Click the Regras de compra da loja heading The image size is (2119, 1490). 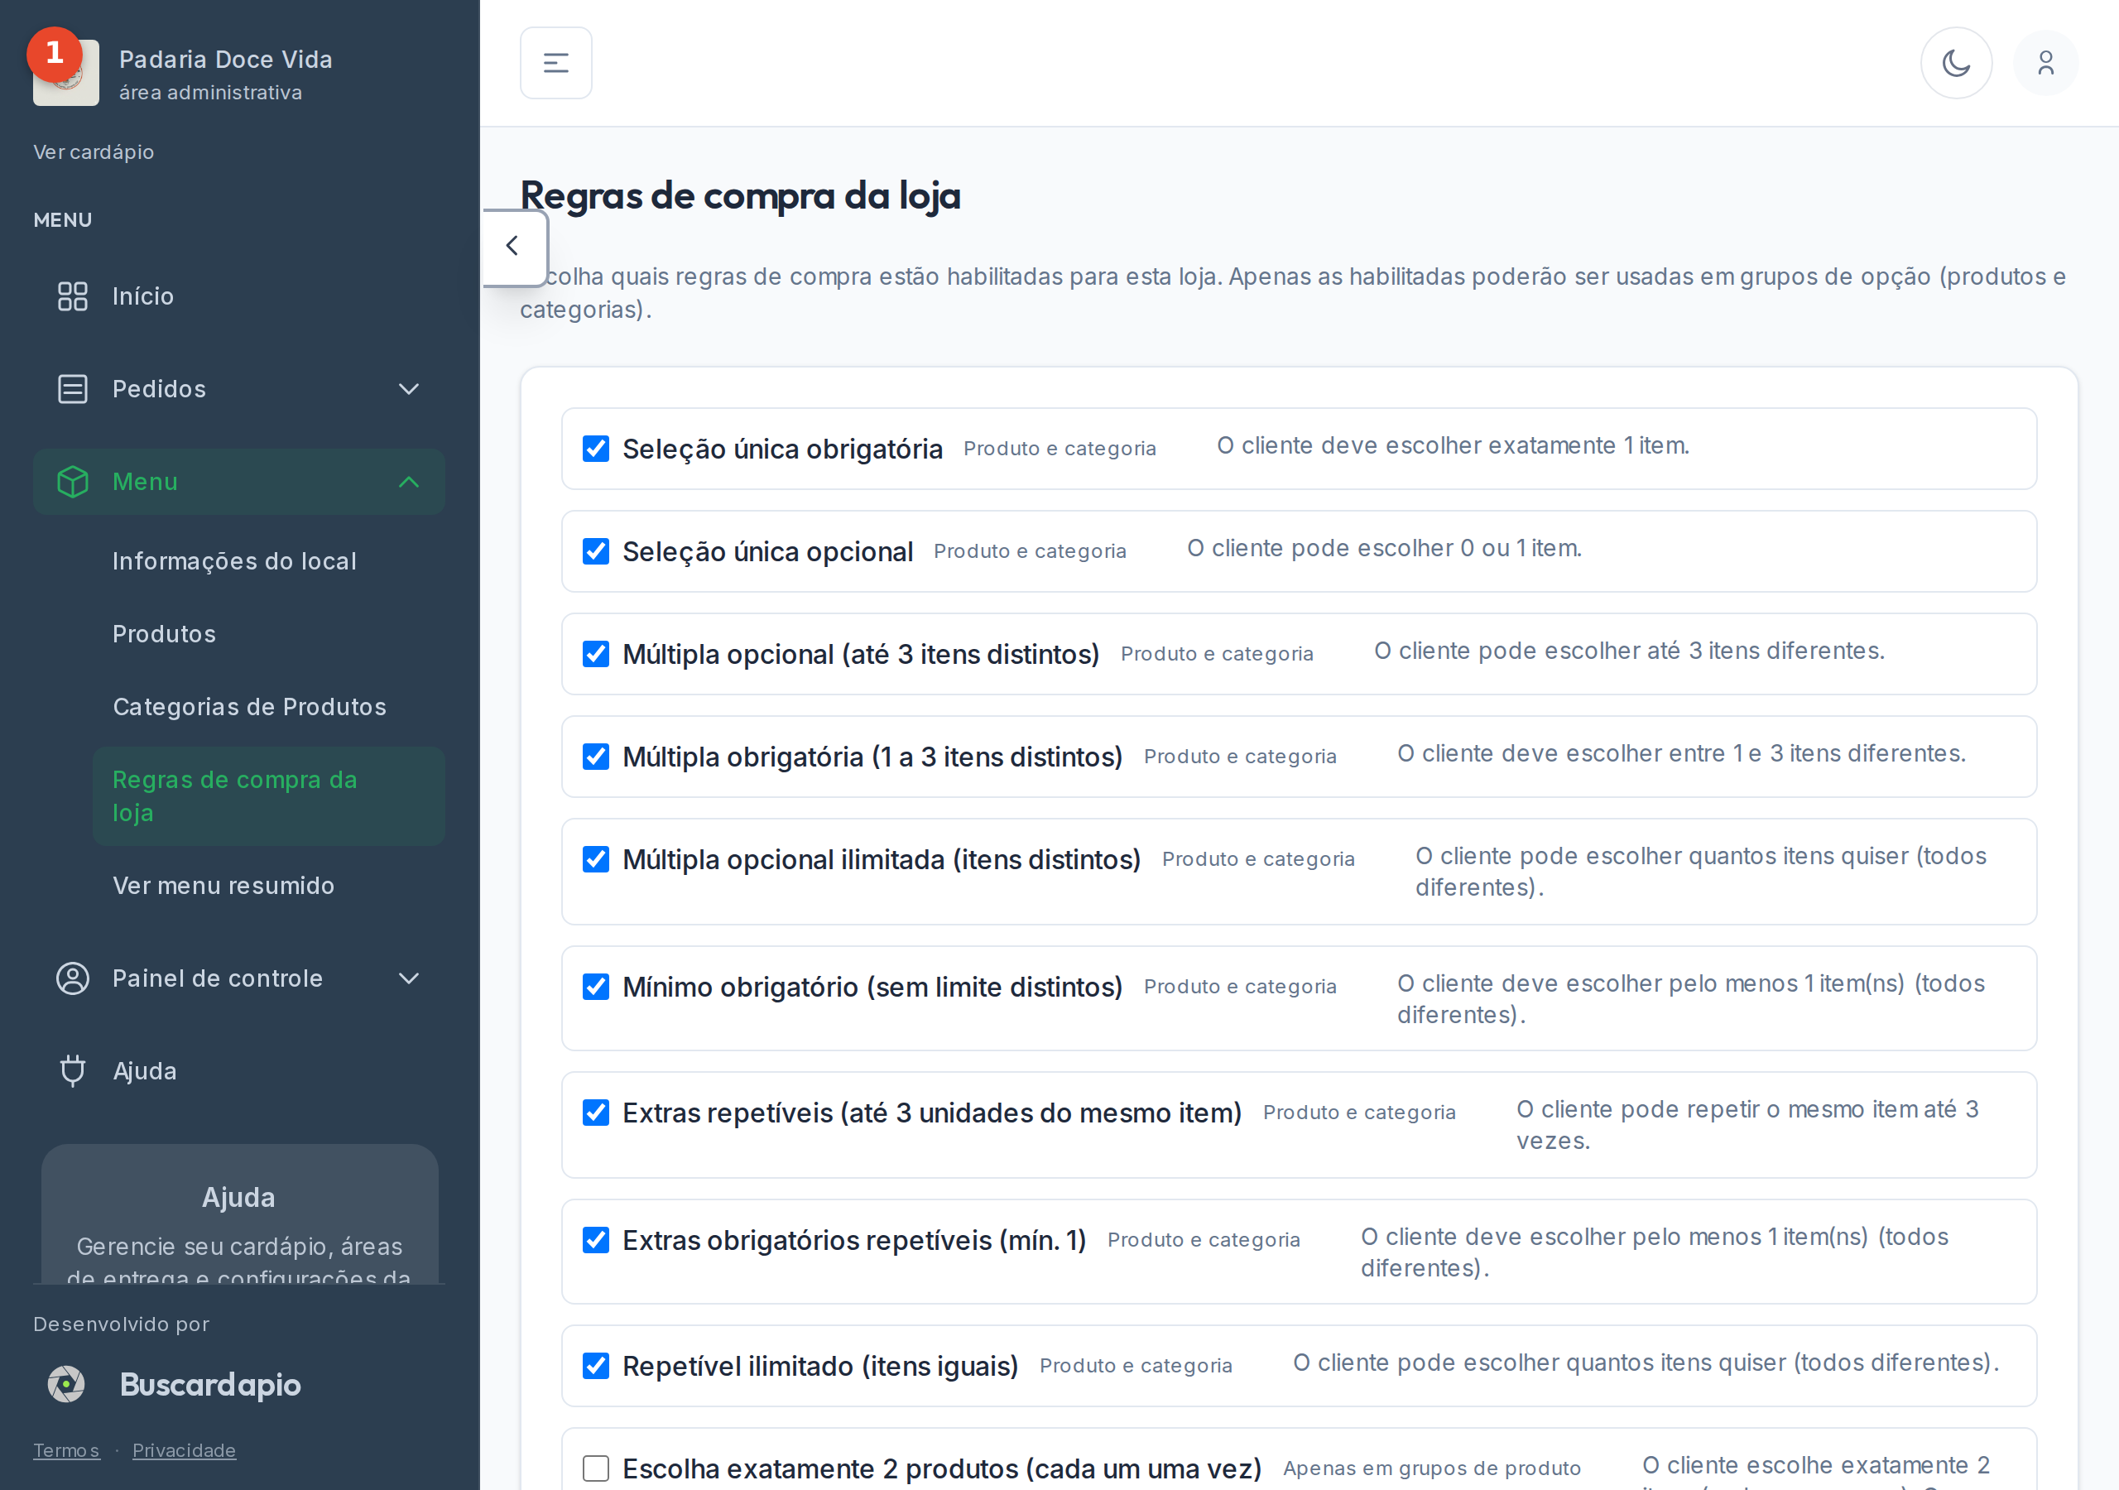(740, 195)
